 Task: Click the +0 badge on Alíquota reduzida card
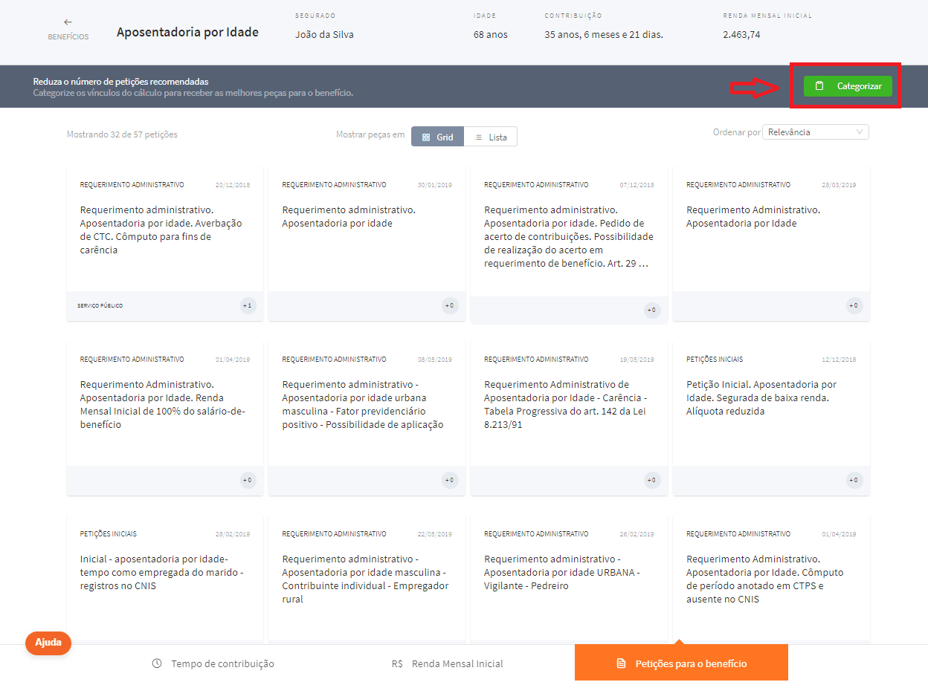coord(854,480)
